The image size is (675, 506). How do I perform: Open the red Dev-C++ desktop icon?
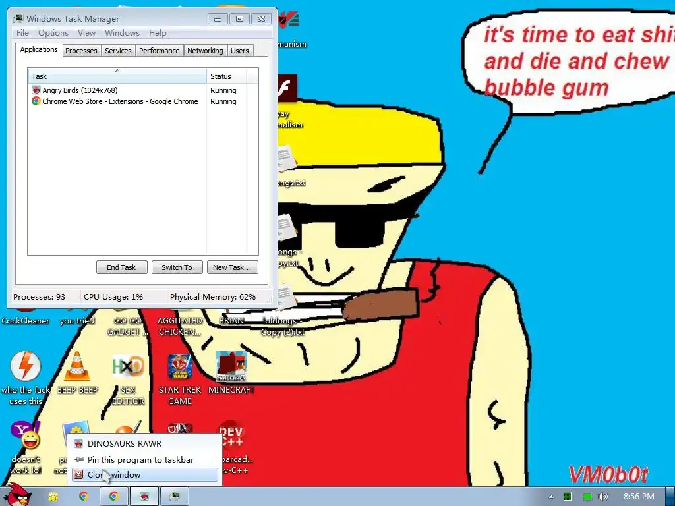click(x=233, y=436)
